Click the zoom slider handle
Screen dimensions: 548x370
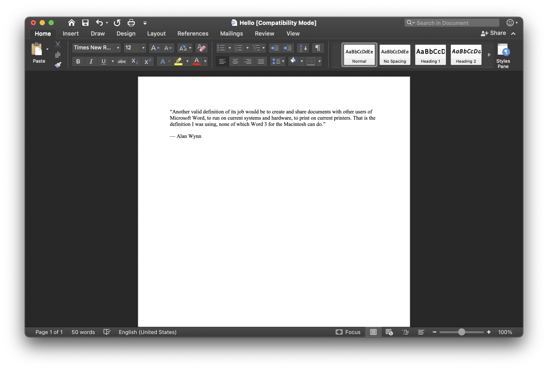coord(461,332)
